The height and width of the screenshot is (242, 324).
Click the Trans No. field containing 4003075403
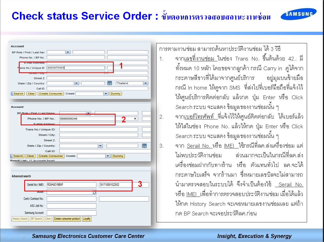click(x=76, y=68)
